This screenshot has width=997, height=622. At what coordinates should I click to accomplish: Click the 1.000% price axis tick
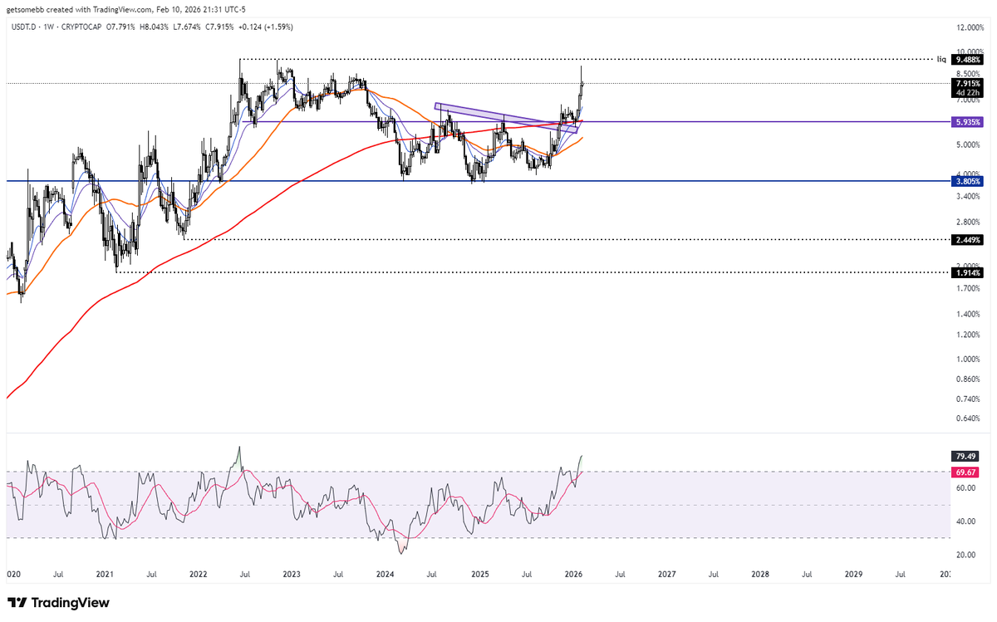(970, 359)
